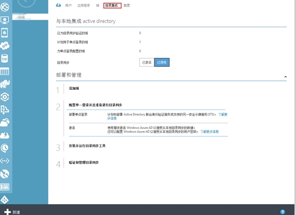Viewport: 296px width, 215px height.
Task: Open Management Services panel icon
Action: point(5,187)
